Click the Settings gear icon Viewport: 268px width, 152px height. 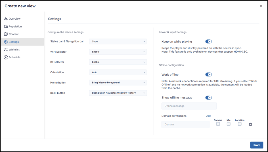click(6, 42)
